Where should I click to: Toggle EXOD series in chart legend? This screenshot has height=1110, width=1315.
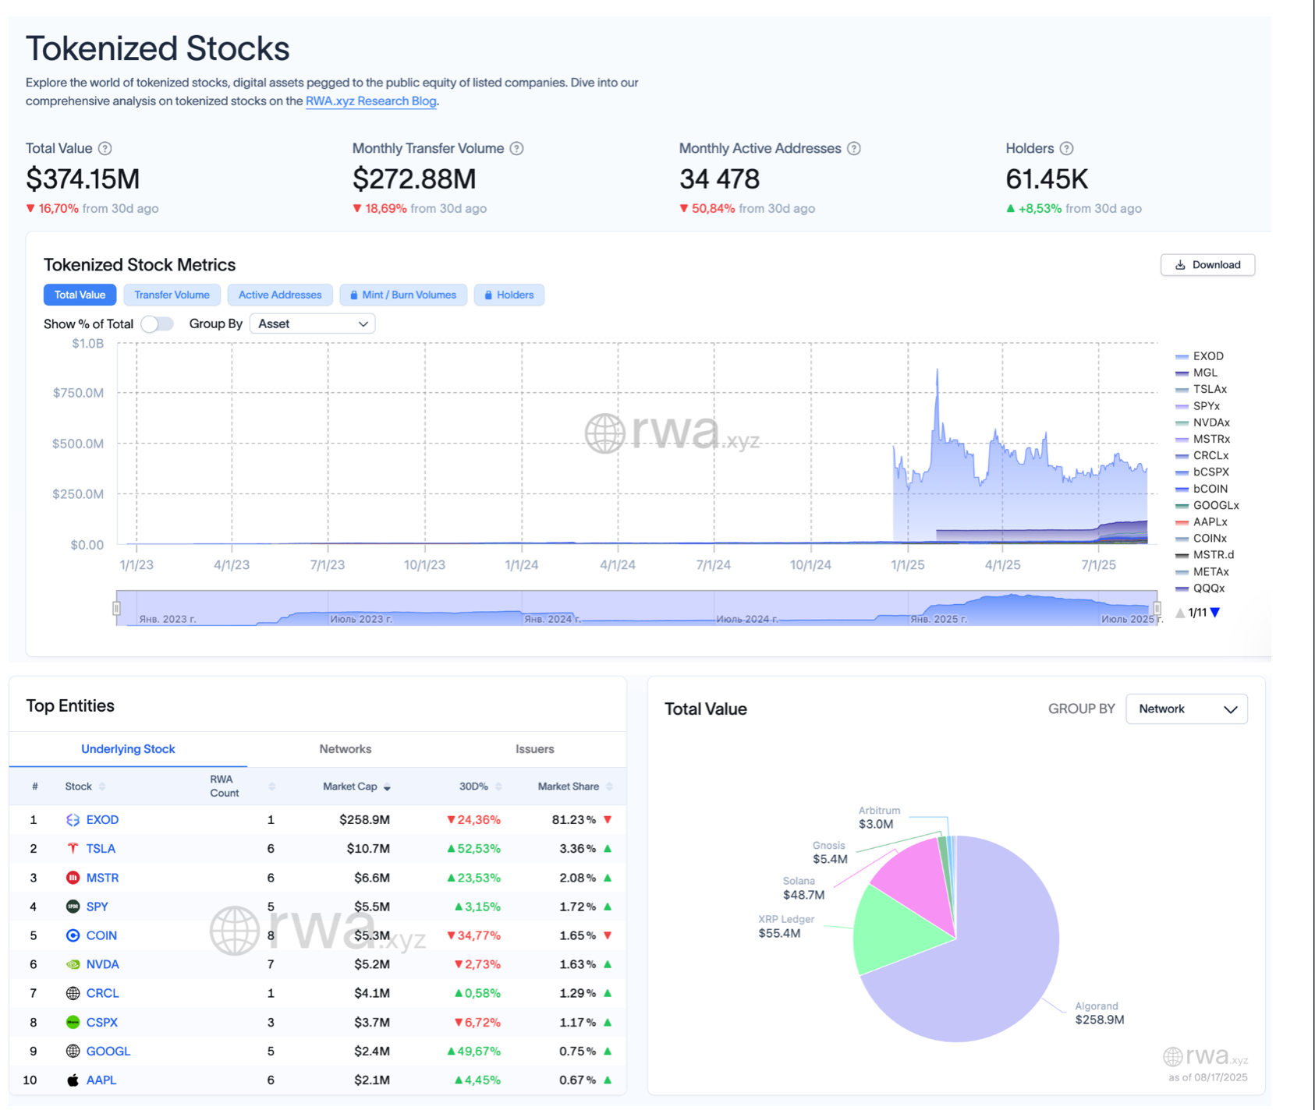click(x=1207, y=356)
